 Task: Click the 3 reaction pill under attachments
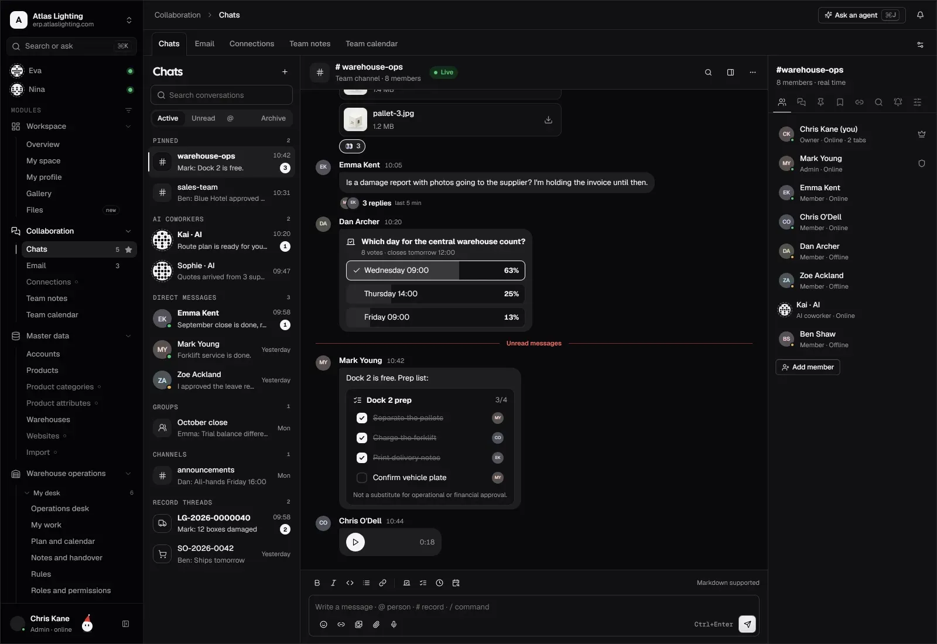[353, 146]
